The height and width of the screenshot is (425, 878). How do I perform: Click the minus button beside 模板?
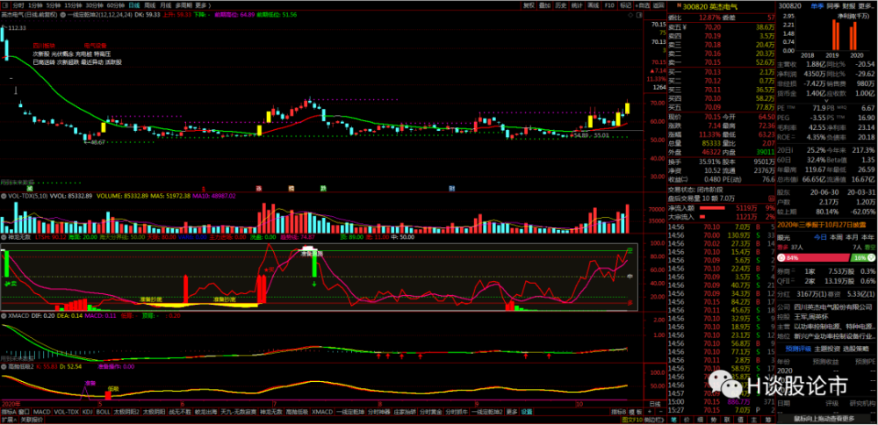[x=661, y=412]
